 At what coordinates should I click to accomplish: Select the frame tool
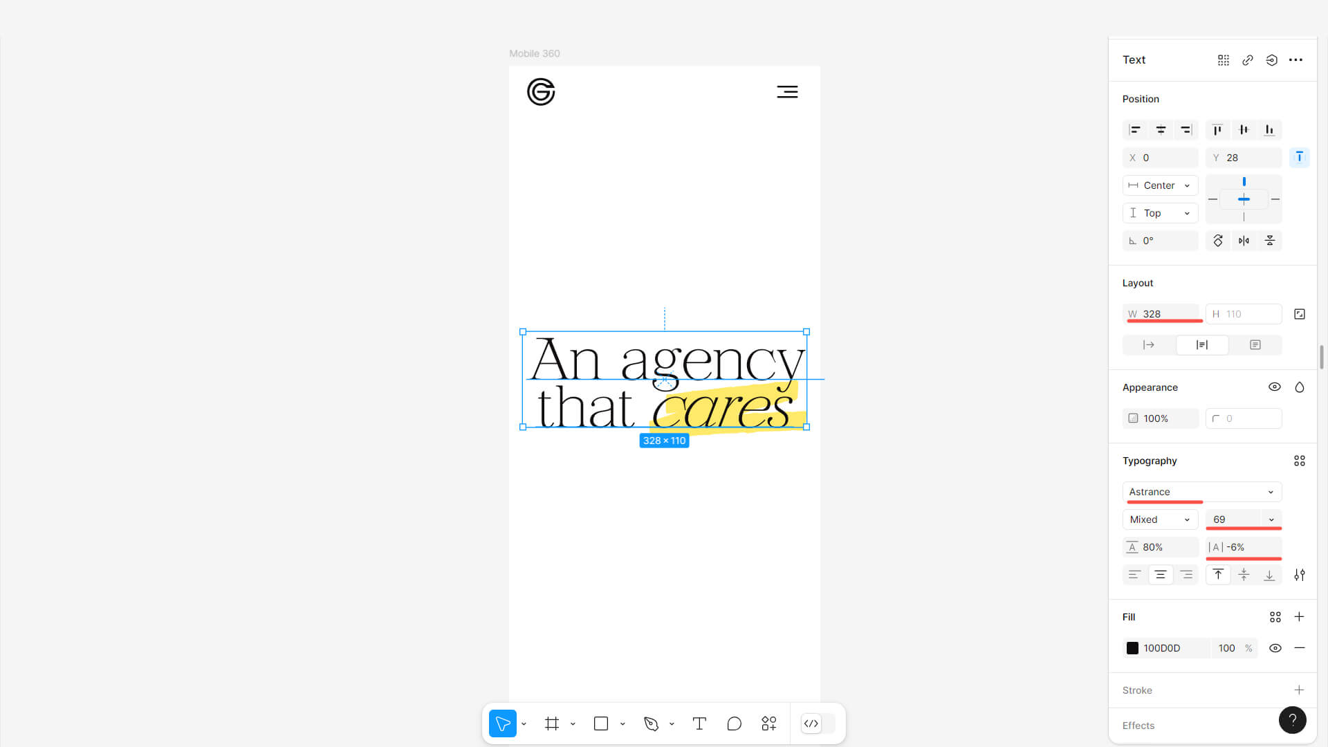(x=552, y=723)
